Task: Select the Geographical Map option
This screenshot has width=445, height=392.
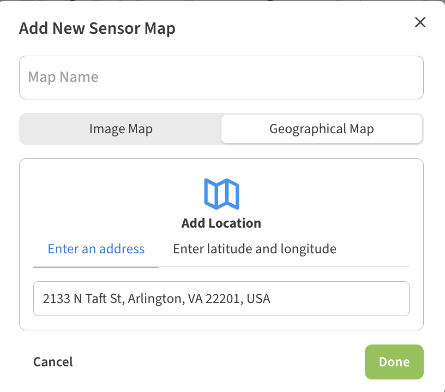Action: coord(321,129)
